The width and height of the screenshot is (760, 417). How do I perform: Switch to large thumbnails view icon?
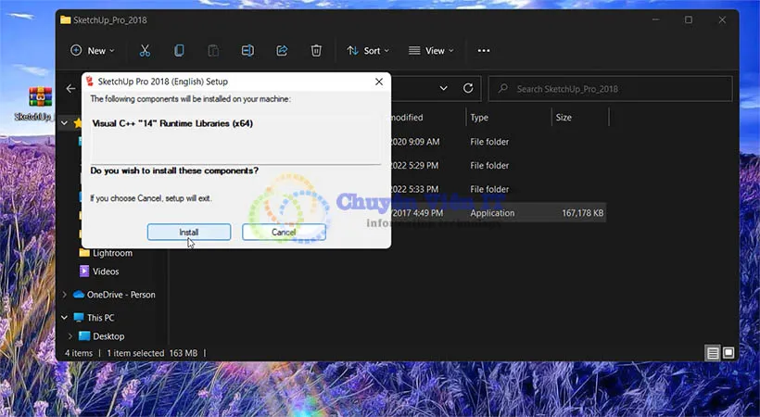[x=728, y=353]
